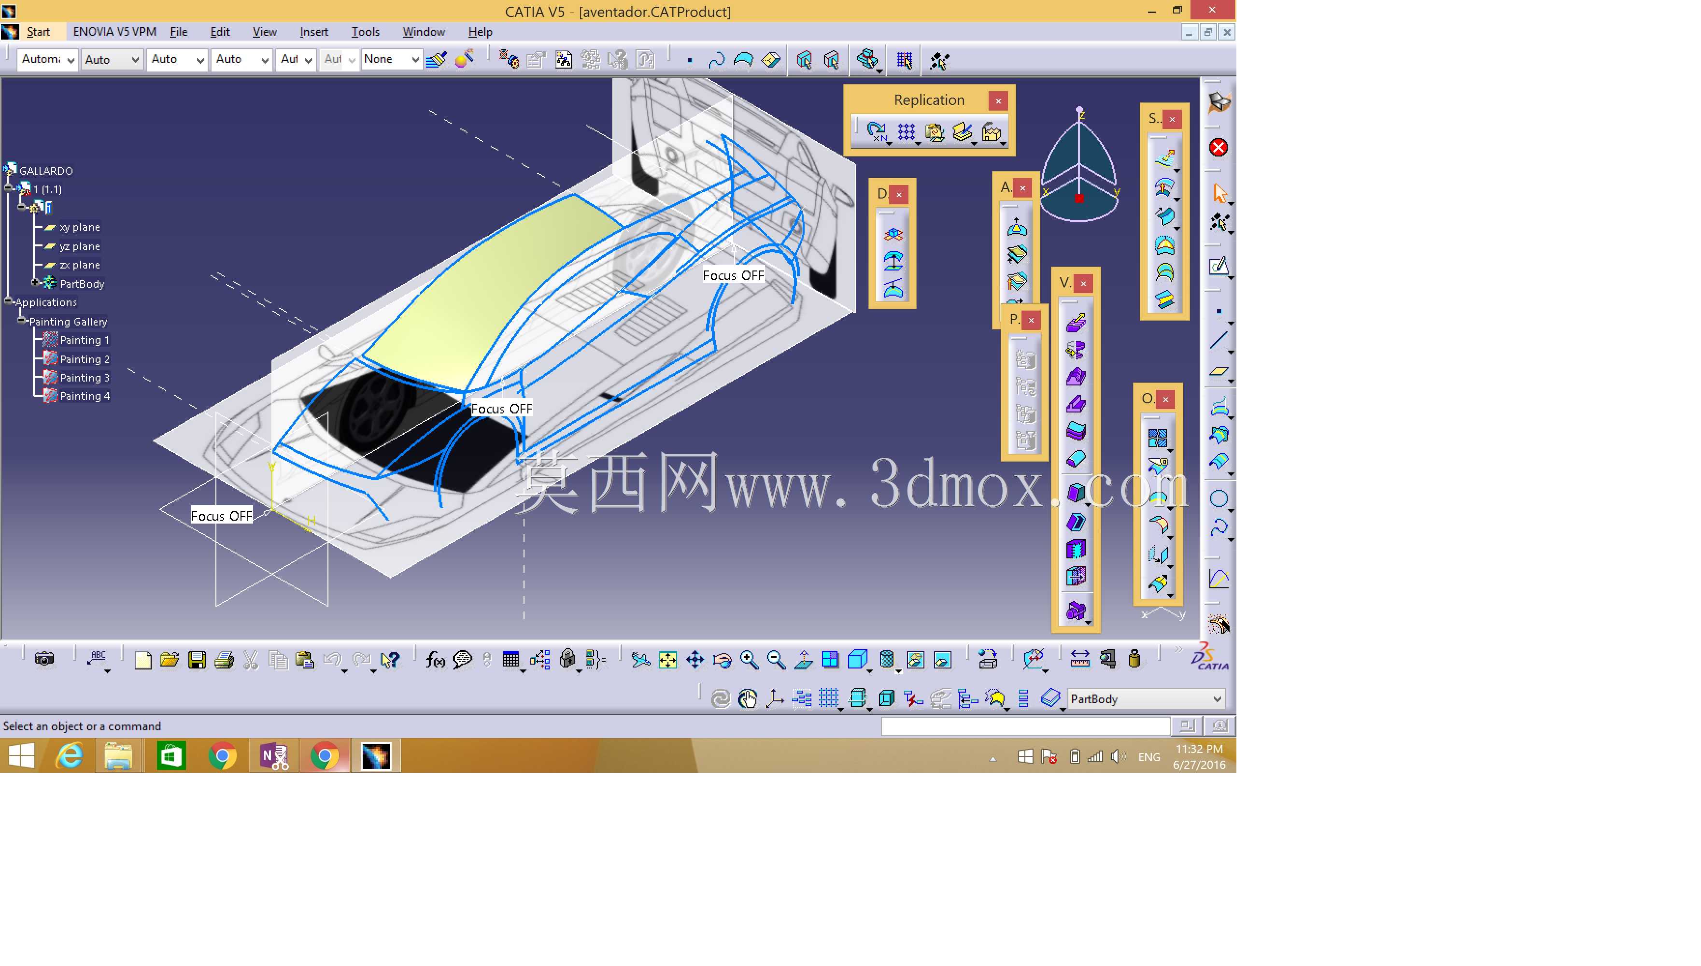This screenshot has width=1701, height=966.
Task: Select the Circle tool in right toolbar
Action: [x=1219, y=499]
